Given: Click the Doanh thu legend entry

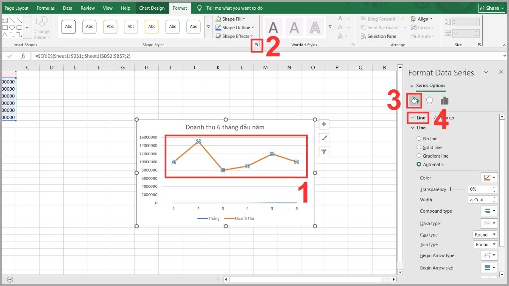Looking at the screenshot, I should (239, 218).
